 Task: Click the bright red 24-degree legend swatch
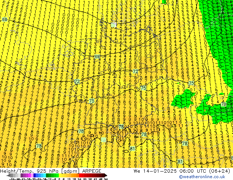[80, 175]
